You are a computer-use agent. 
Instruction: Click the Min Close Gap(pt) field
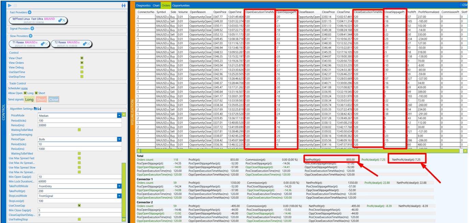[80, 210]
